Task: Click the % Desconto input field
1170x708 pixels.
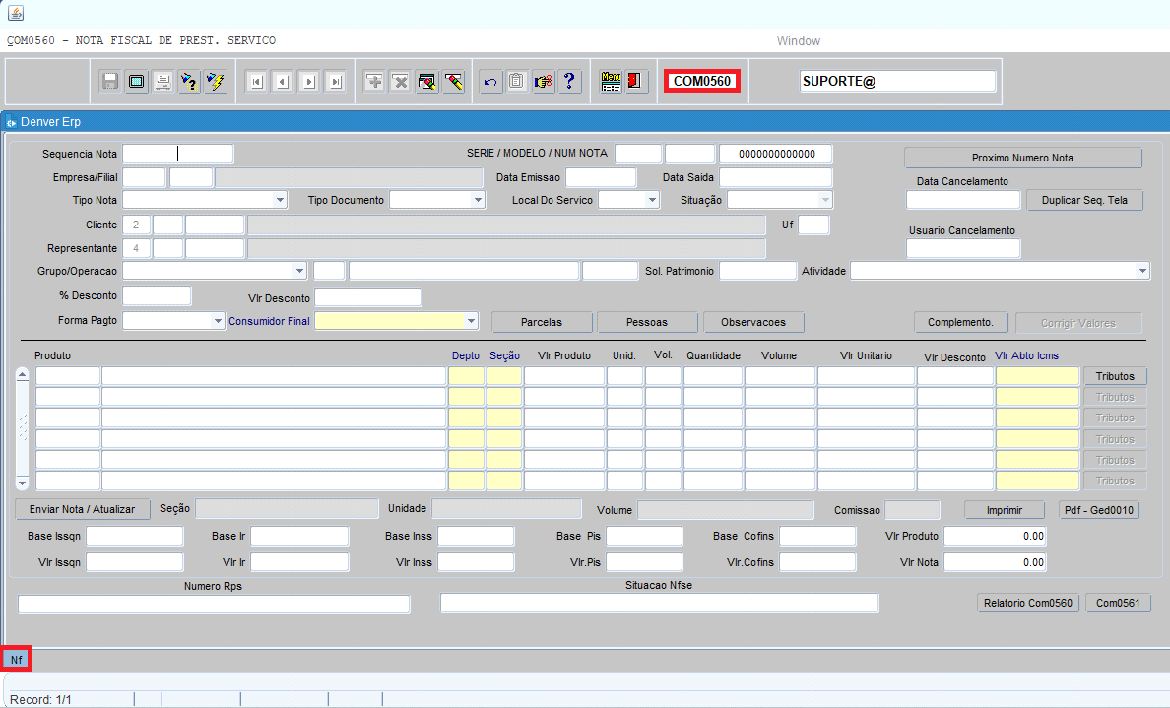Action: tap(157, 296)
